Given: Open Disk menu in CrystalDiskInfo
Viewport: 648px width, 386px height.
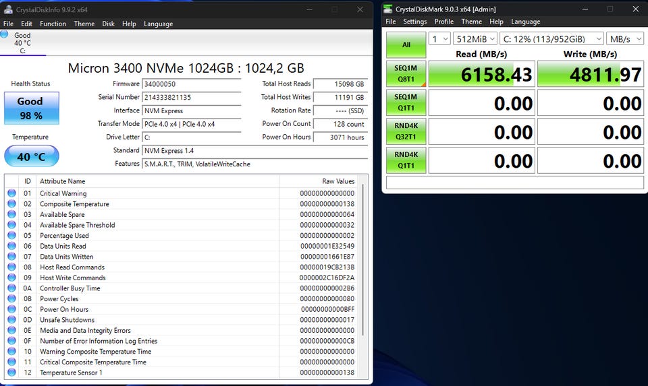Looking at the screenshot, I should (108, 24).
